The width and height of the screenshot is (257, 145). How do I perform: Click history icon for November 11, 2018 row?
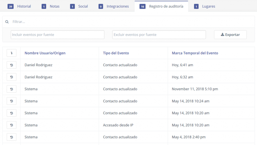tap(12, 89)
